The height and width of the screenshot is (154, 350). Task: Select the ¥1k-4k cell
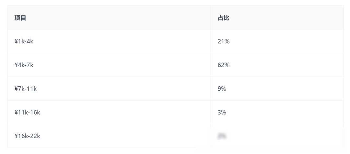110,41
